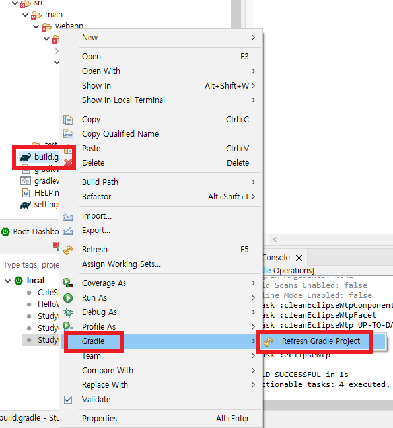This screenshot has height=428, width=393.
Task: Expand the Build Path submenu arrow
Action: 253,182
